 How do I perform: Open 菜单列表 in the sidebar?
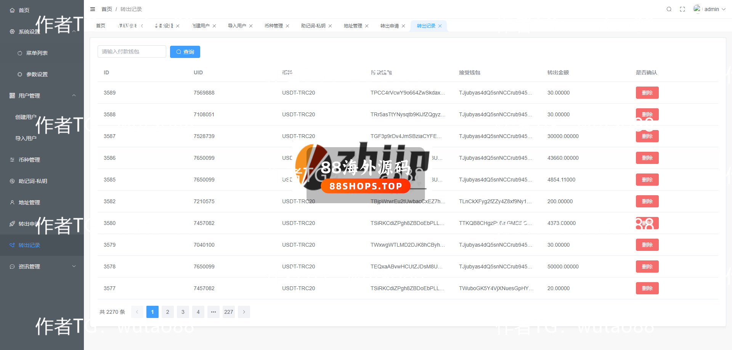tap(37, 53)
